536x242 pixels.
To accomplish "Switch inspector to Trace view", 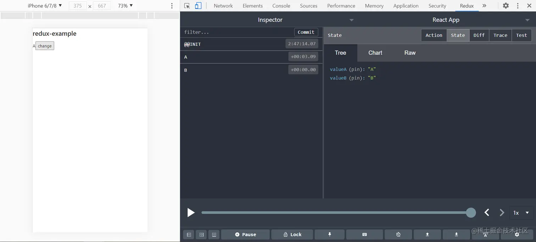I will (500, 35).
